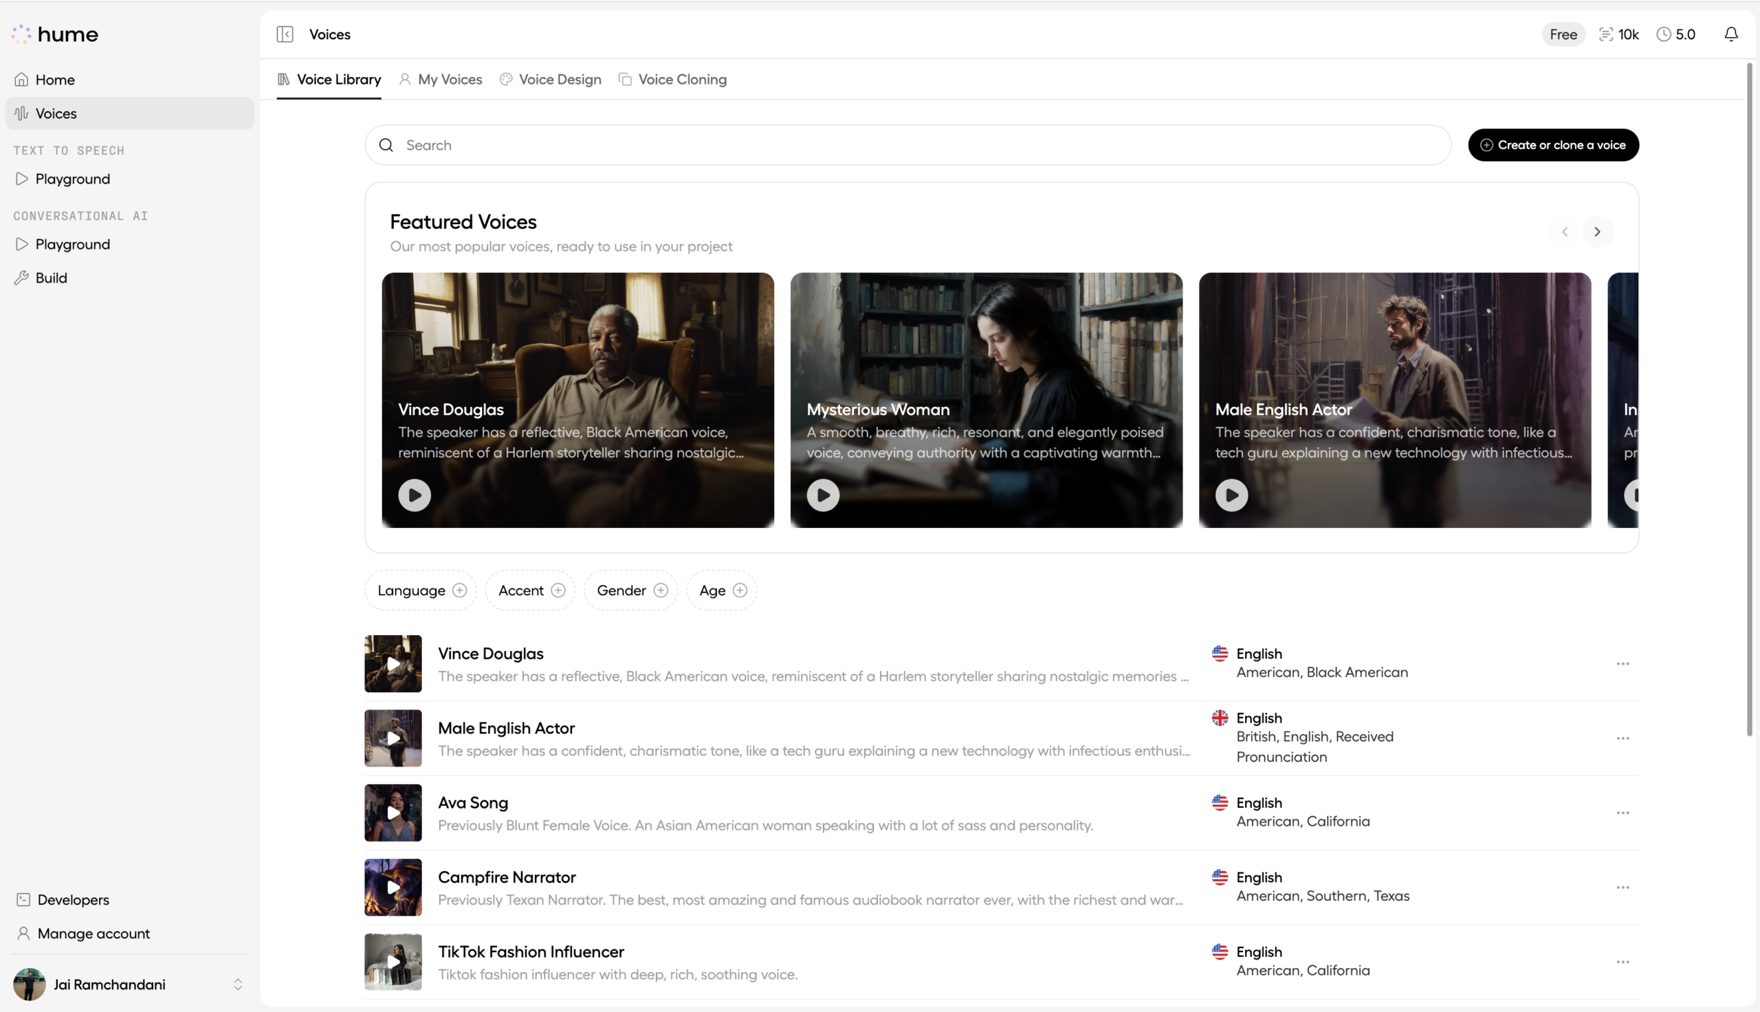Expand the Jai Ramchandani account switcher
This screenshot has height=1012, width=1760.
click(x=238, y=984)
